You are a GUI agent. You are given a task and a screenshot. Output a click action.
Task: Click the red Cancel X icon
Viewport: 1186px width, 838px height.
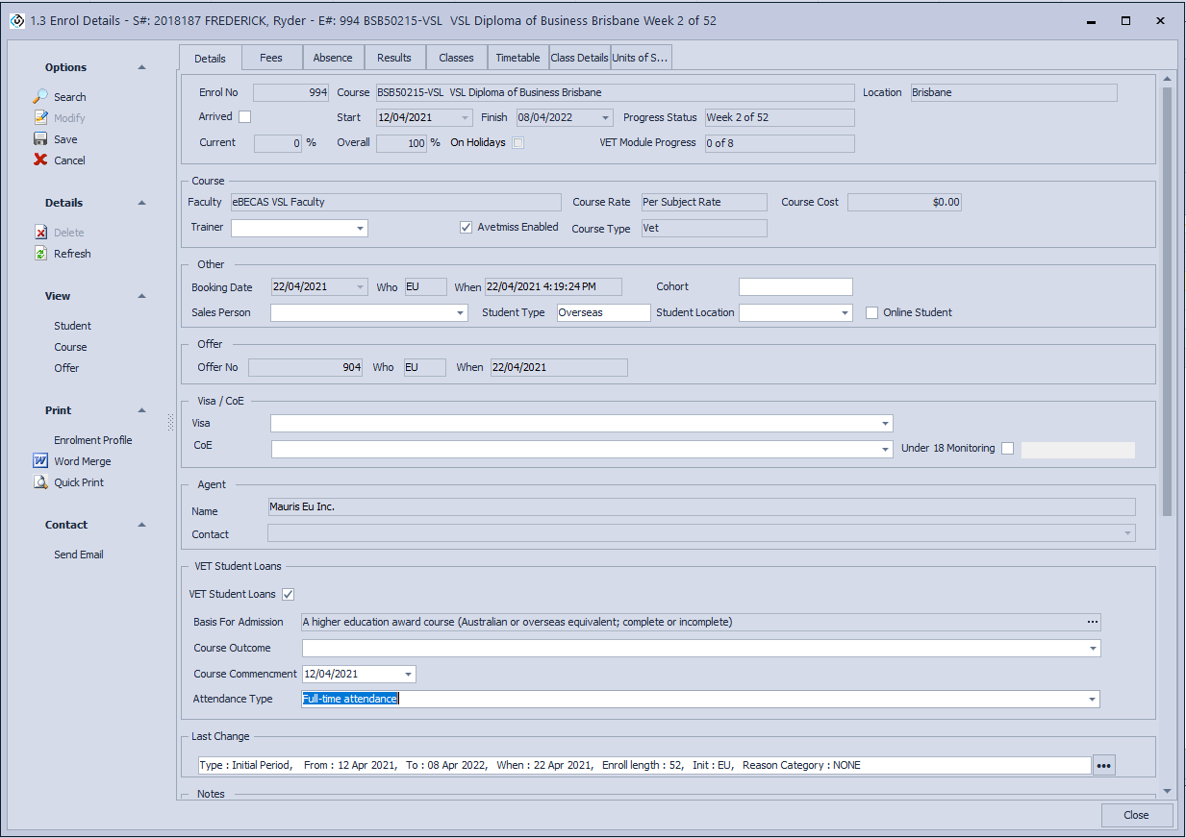coord(40,160)
